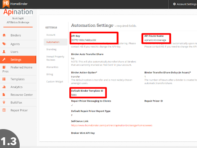197x148 pixels.
Task: Click the Apination brokerage logo
Action: (18, 12)
